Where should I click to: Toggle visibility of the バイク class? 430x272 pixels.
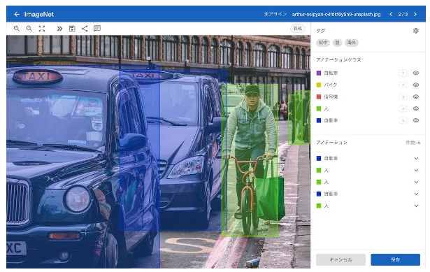point(416,85)
